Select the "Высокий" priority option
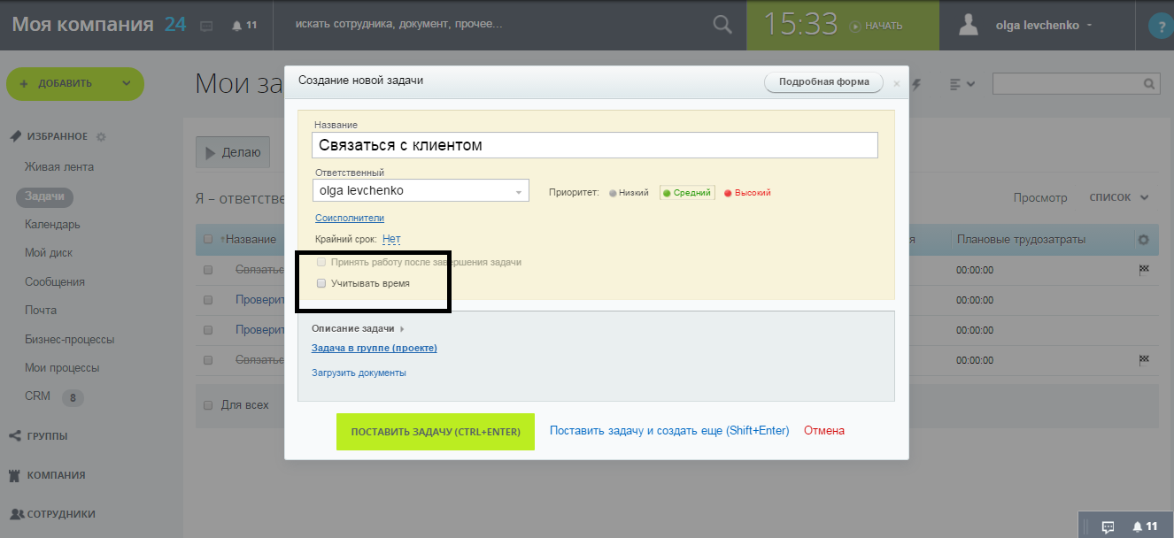The image size is (1174, 538). (x=746, y=191)
